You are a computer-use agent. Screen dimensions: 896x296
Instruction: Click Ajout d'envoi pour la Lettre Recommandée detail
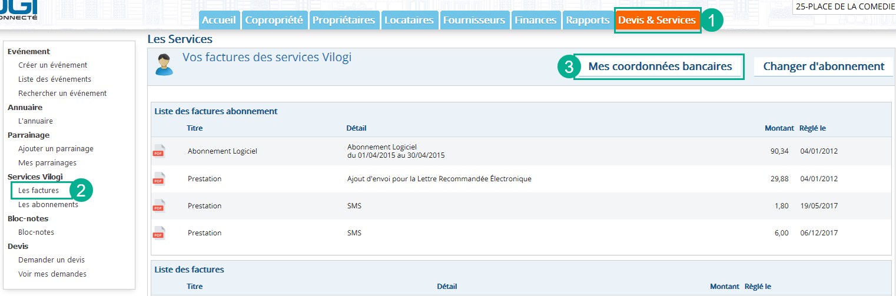point(439,179)
